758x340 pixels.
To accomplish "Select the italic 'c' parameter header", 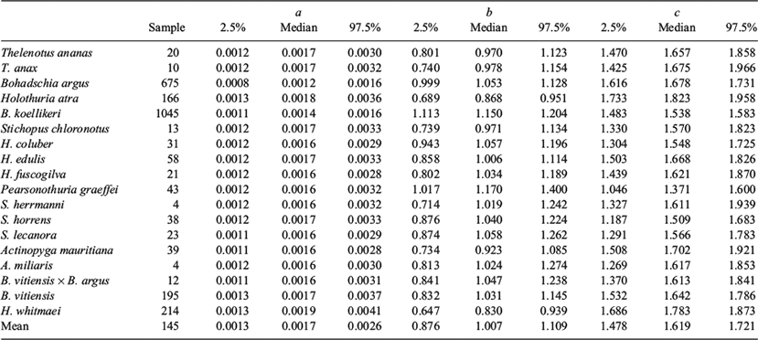I will point(677,12).
